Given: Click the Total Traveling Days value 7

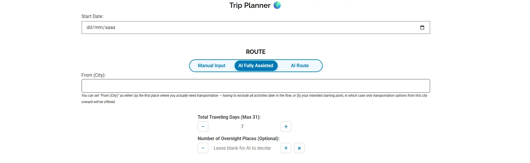Looking at the screenshot, I should tap(242, 127).
